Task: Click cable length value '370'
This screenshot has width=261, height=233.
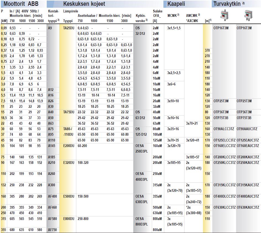Action: (x=207, y=50)
